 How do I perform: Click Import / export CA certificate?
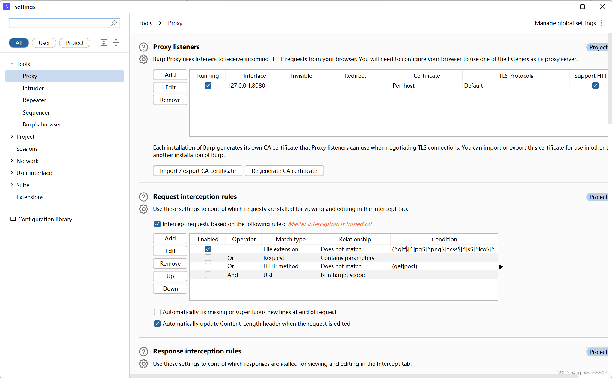(198, 171)
